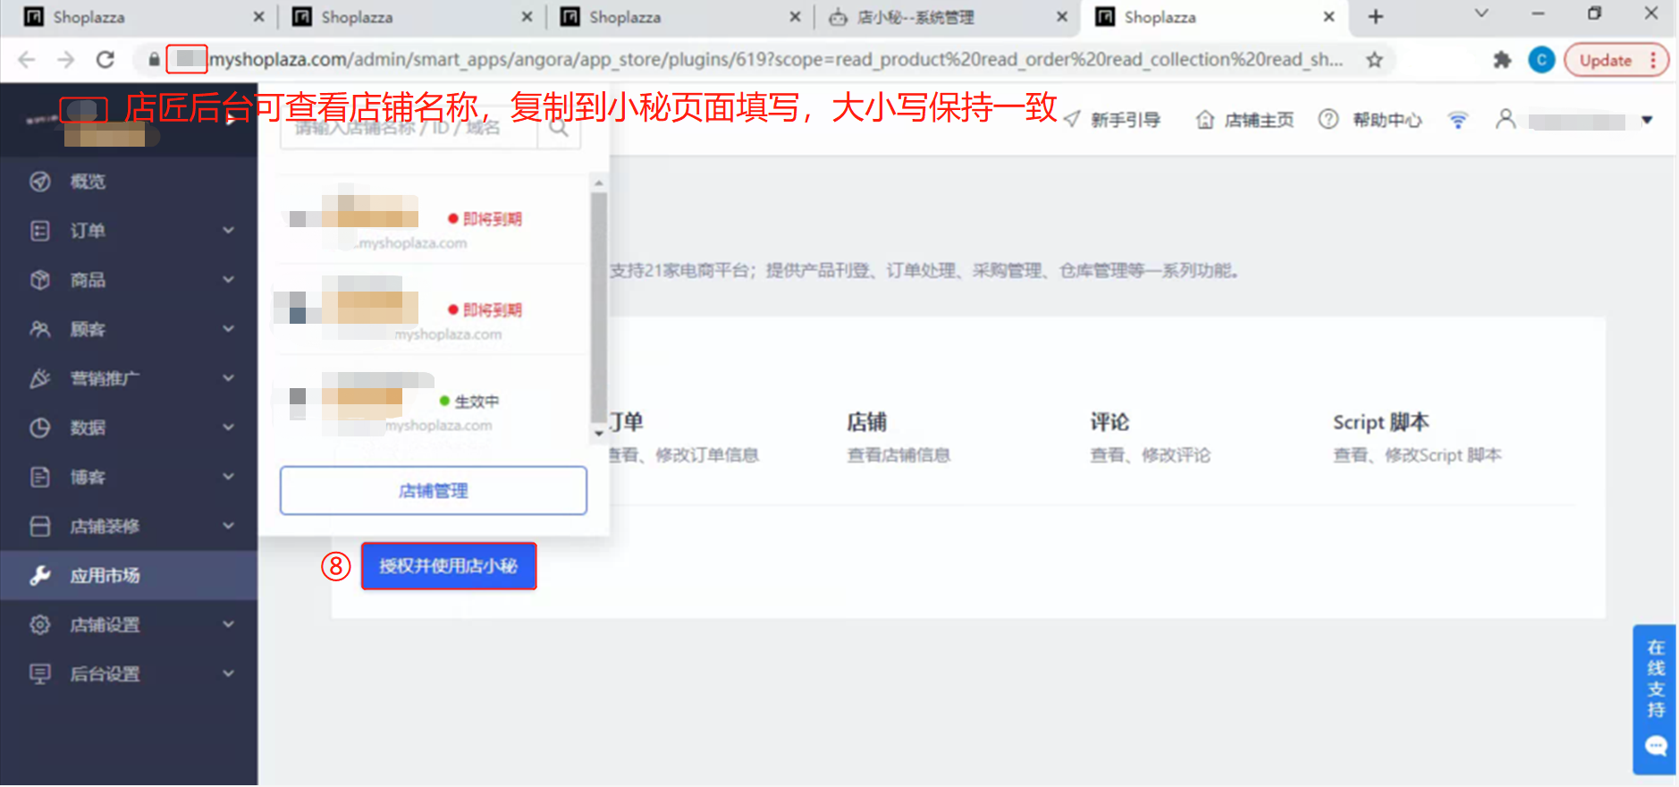Switch to the second Shoplazza browser tab
Screen dimensions: 1679x787
[x=409, y=17]
